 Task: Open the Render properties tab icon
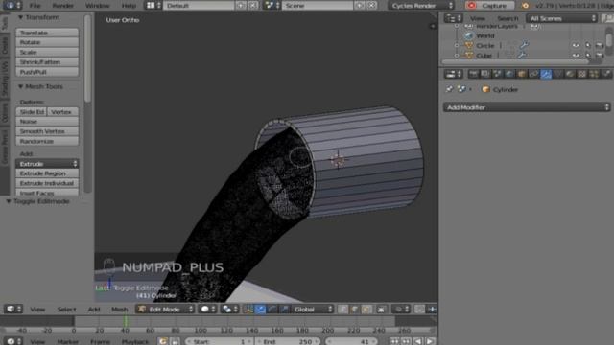[x=473, y=74]
